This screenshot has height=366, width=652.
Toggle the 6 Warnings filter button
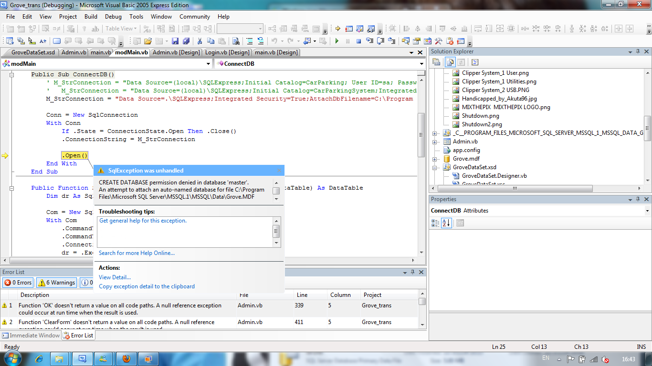pos(57,283)
